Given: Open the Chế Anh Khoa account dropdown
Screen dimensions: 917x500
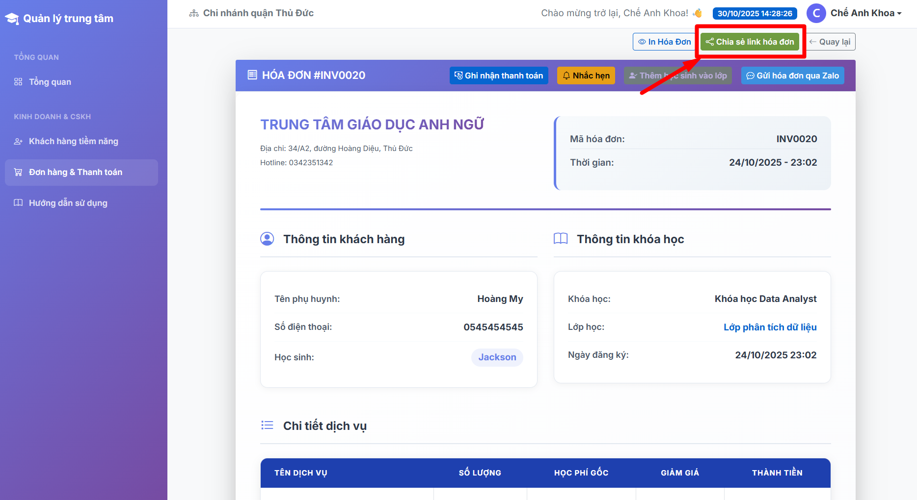Looking at the screenshot, I should pos(866,13).
